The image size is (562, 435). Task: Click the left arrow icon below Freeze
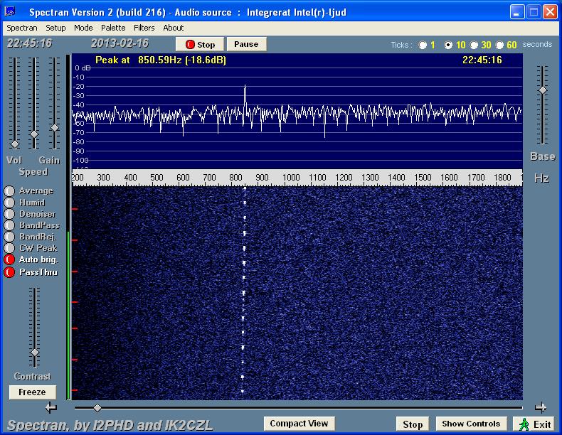pyautogui.click(x=51, y=407)
